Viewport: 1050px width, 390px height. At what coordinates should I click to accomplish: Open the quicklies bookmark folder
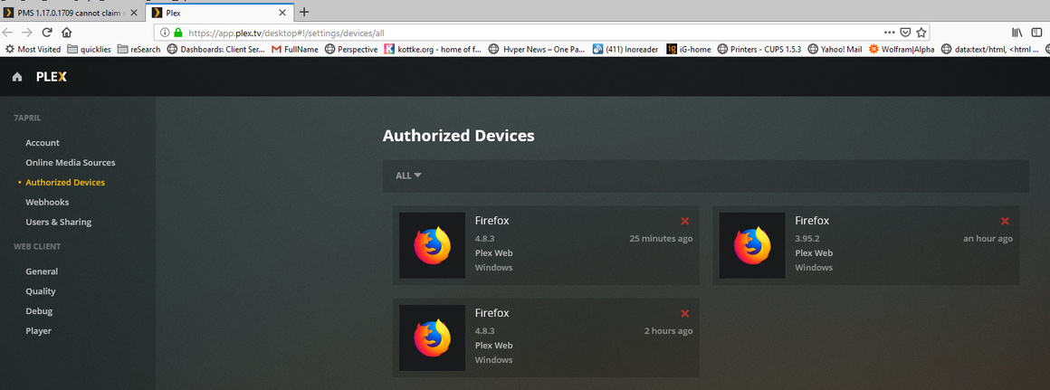coord(89,49)
